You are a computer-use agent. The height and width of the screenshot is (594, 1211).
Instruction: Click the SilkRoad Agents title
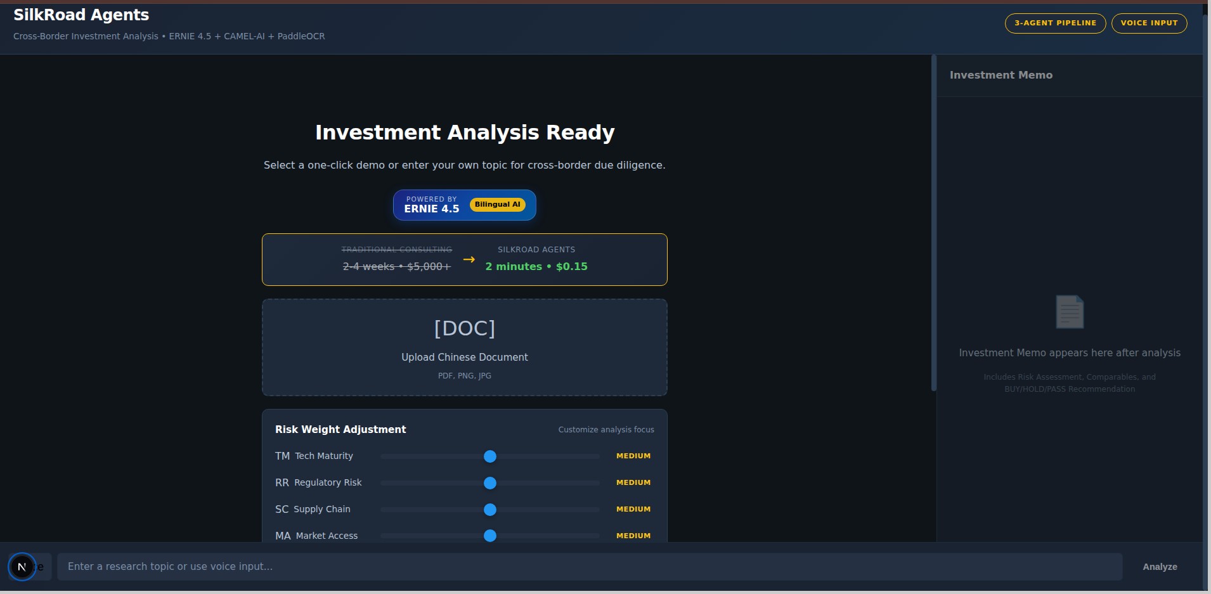[x=81, y=15]
